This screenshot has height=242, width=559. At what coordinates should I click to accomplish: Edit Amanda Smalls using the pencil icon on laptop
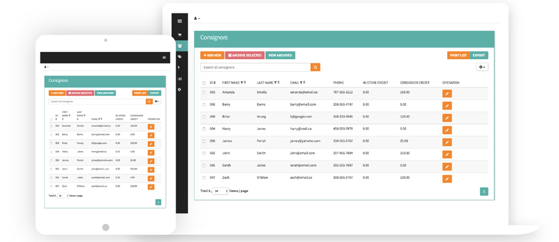447,93
